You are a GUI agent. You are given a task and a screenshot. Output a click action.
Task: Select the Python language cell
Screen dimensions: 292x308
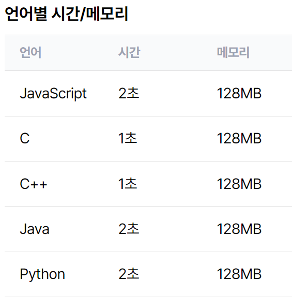click(42, 274)
